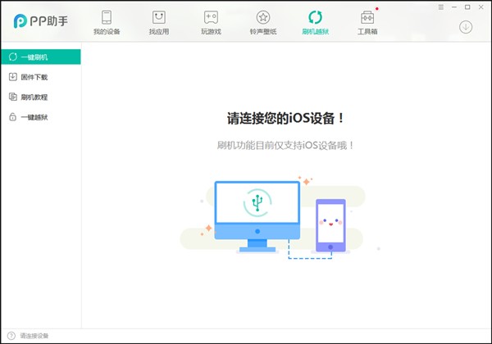Click the PP助手 logo
Viewport: 492px width, 344px height.
[43, 21]
